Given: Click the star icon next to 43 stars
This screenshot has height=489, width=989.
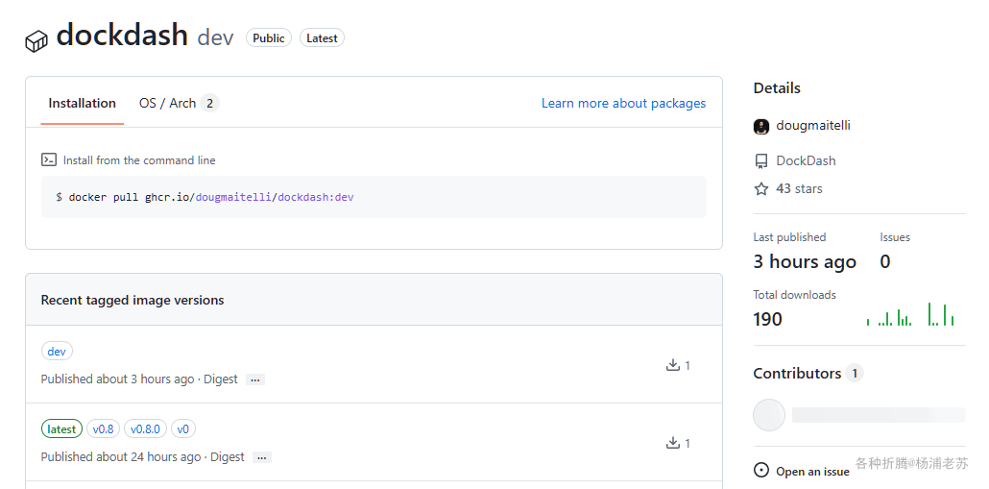Looking at the screenshot, I should point(761,188).
